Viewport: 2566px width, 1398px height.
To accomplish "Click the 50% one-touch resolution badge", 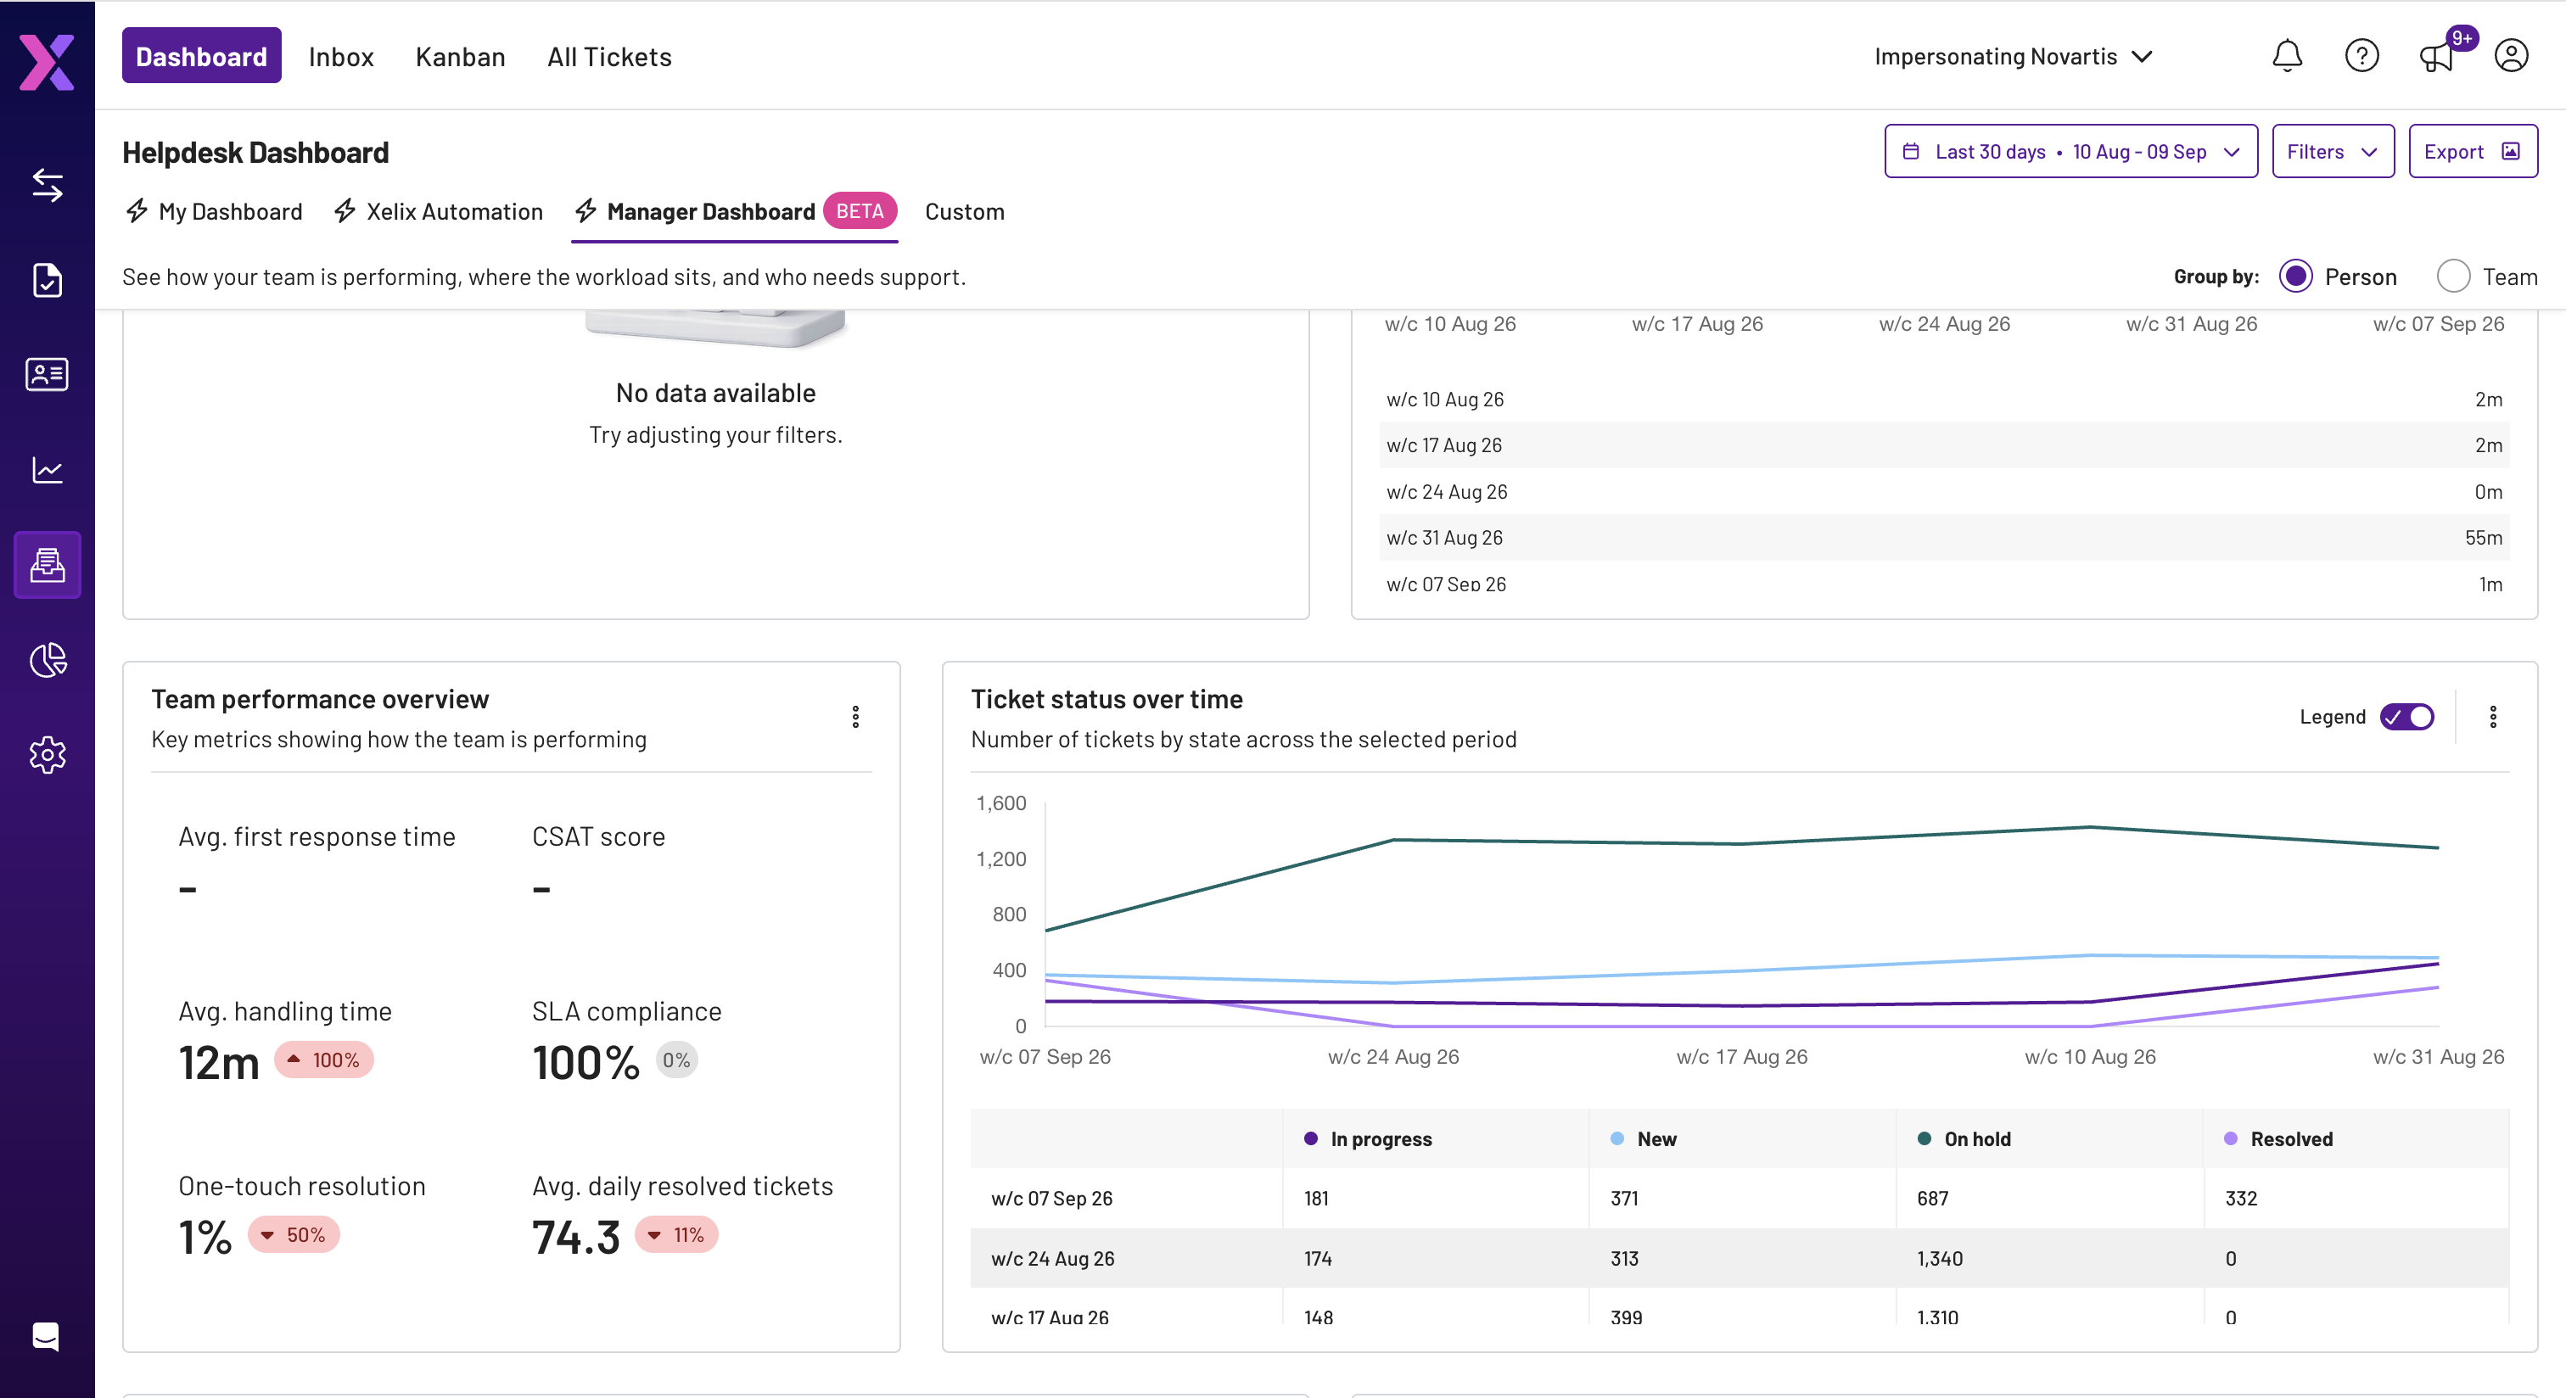I will 294,1234.
